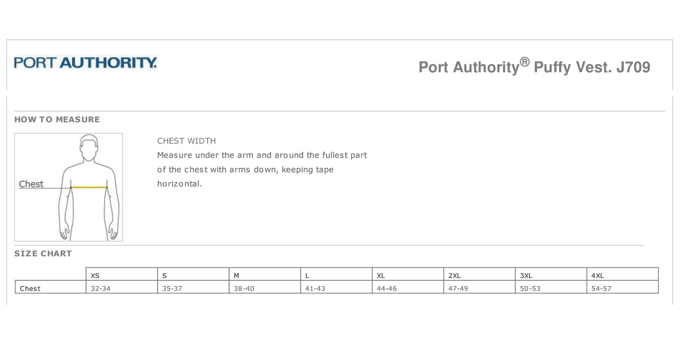
Task: Click the CHEST WIDTH text
Action: pos(186,141)
